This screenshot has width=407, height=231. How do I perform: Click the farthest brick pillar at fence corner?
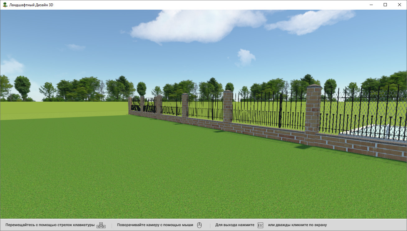click(x=130, y=104)
